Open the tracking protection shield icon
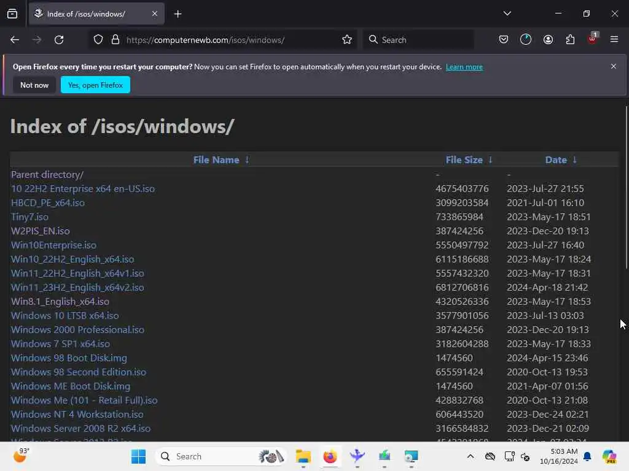 [x=98, y=40]
